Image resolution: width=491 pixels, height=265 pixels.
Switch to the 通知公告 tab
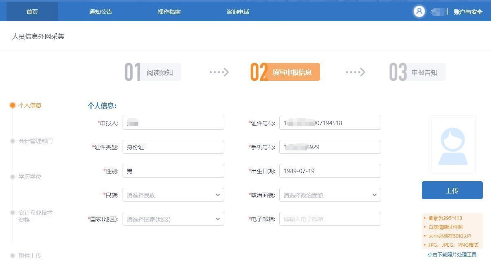click(x=99, y=11)
